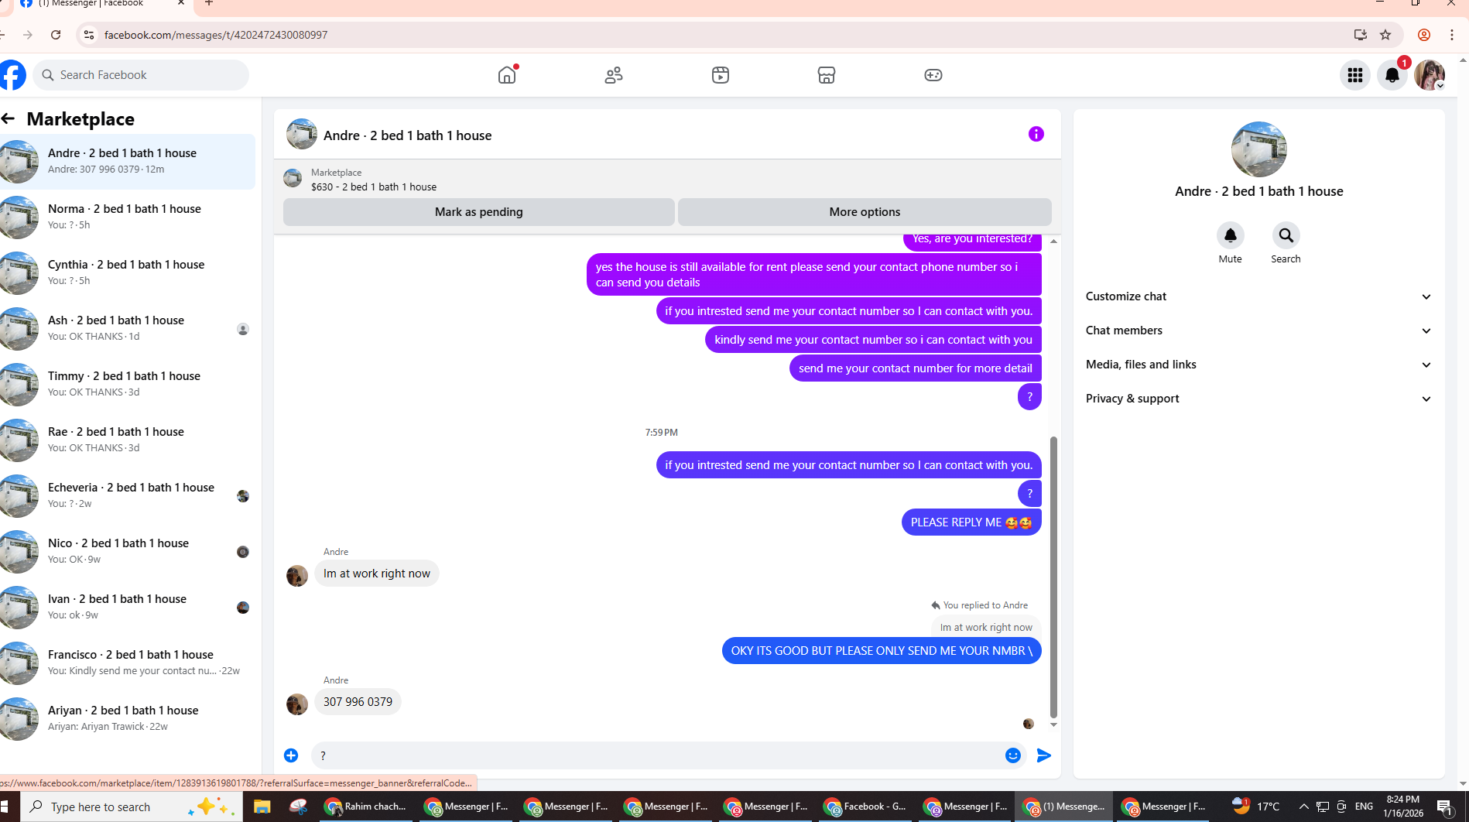The width and height of the screenshot is (1469, 822).
Task: Click the browser address bar URL
Action: (x=216, y=35)
